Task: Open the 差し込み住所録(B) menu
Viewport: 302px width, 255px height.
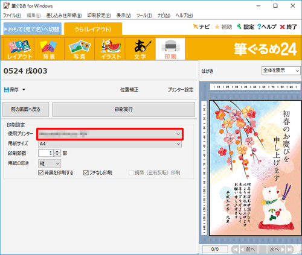Action: click(64, 16)
